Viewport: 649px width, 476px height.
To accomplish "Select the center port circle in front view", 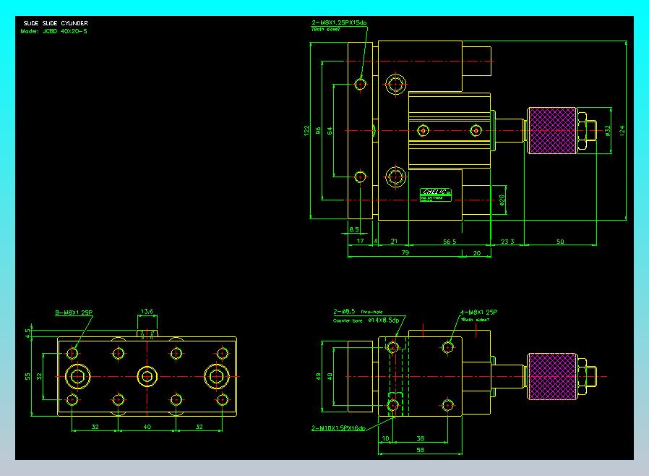I will [147, 377].
